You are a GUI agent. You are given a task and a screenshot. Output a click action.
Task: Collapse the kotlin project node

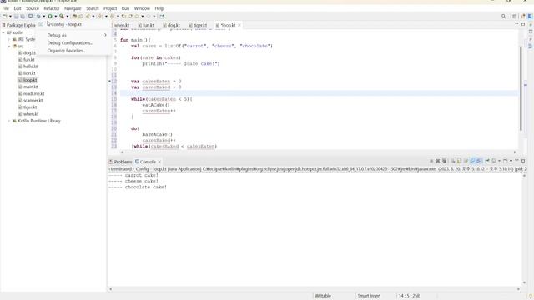coord(3,32)
